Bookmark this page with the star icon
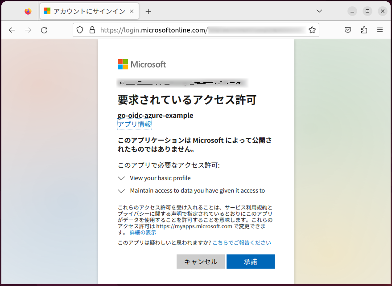 (312, 30)
